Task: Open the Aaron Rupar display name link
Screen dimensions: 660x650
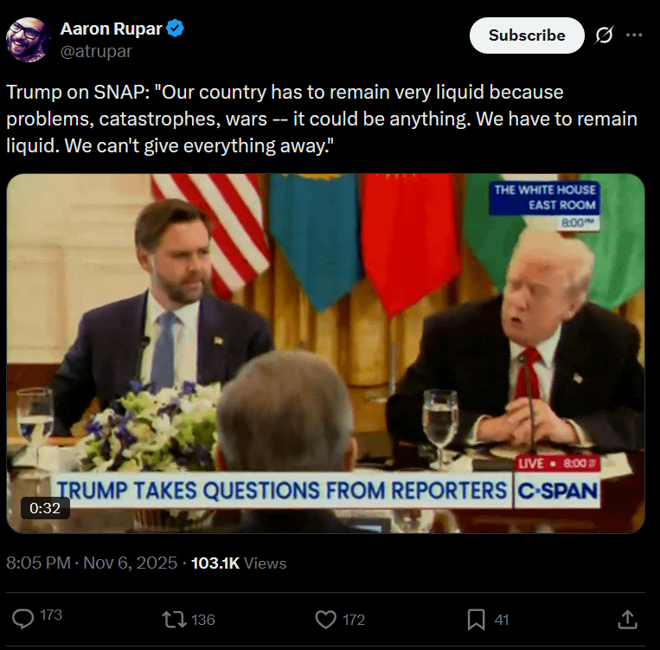Action: coord(111,29)
